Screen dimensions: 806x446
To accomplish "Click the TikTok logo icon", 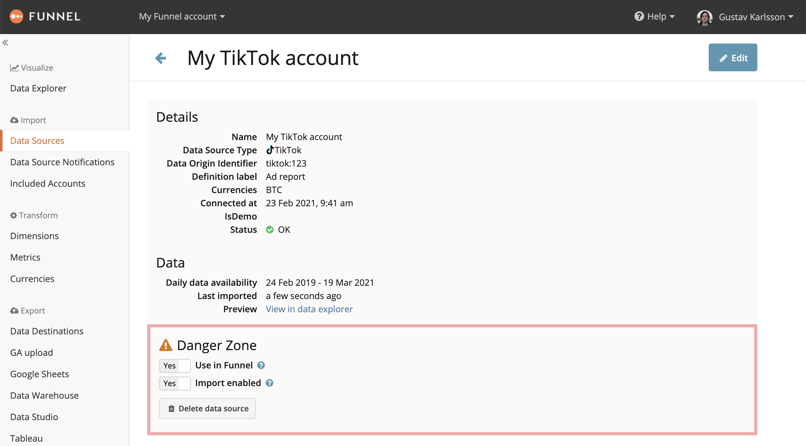I will click(270, 150).
